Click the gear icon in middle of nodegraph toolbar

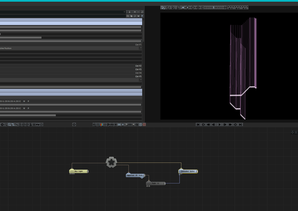click(74, 124)
